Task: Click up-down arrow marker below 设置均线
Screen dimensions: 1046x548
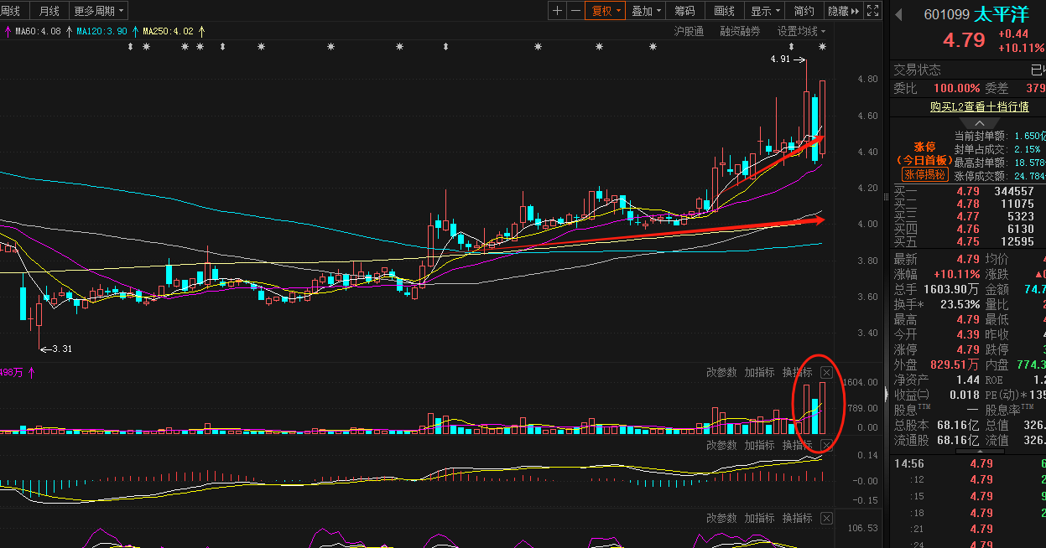Action: click(x=792, y=47)
